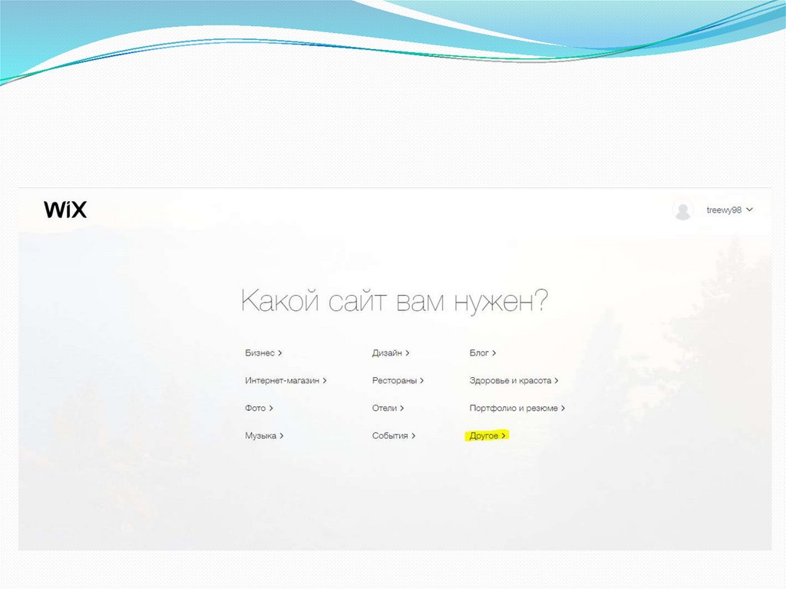Open the treewy98 account menu

724,210
